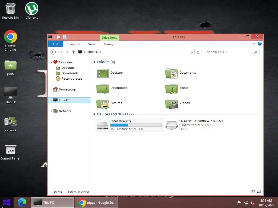Click search magnifier icon in search box
This screenshot has width=278, height=208.
tap(256, 52)
